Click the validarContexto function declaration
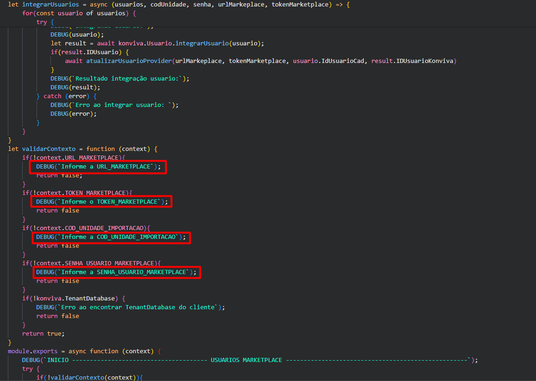 coord(49,149)
